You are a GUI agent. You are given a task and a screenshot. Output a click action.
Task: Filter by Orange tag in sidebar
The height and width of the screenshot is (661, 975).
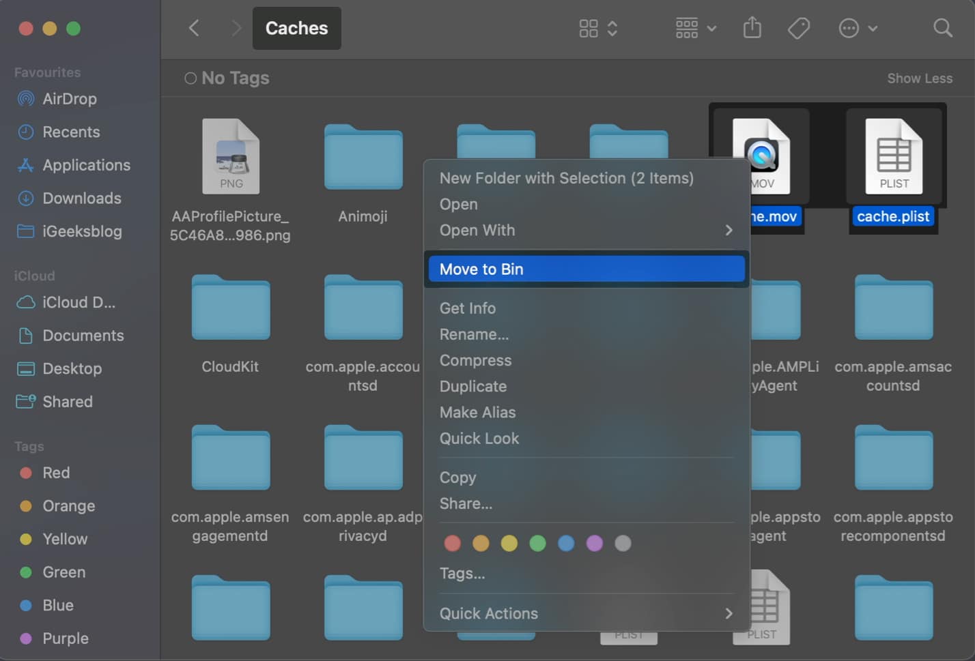[57, 506]
